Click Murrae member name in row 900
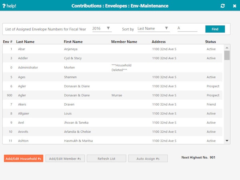The height and width of the screenshot is (180, 240). coord(117,95)
